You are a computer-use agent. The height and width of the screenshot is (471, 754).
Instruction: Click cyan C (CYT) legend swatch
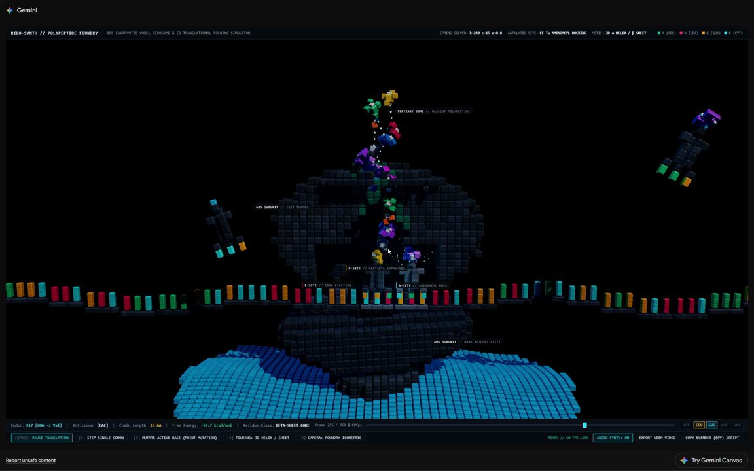[726, 33]
